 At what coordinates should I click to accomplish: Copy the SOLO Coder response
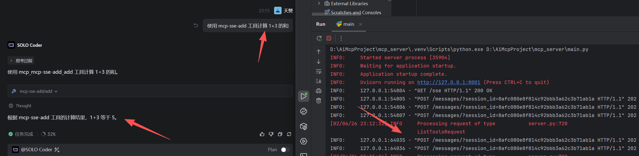click(x=280, y=134)
